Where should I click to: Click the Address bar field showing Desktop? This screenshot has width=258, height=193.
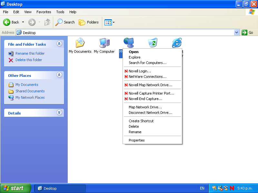[125, 33]
